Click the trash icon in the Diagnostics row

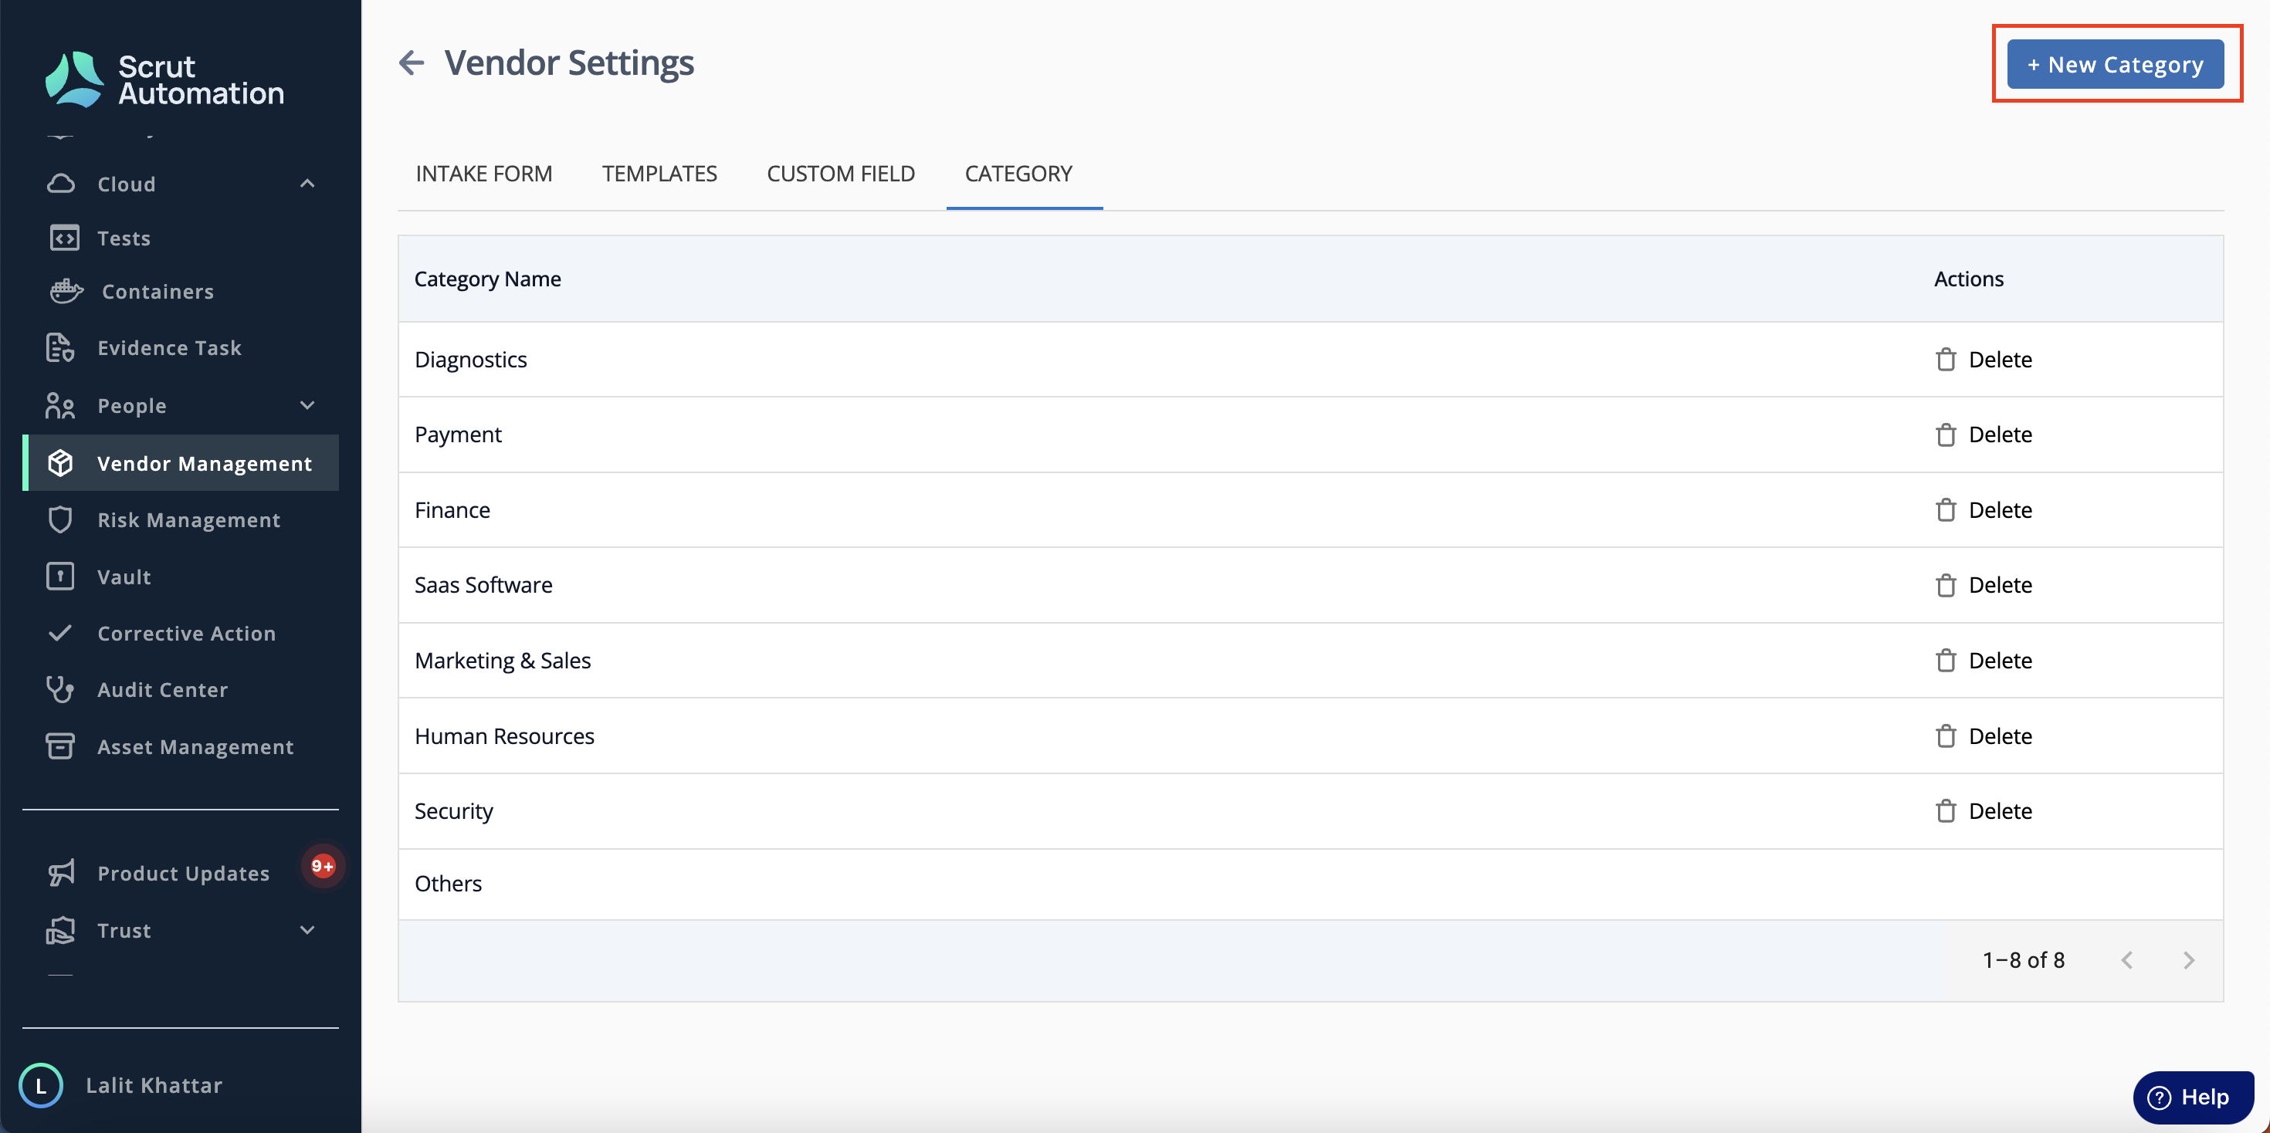point(1946,360)
